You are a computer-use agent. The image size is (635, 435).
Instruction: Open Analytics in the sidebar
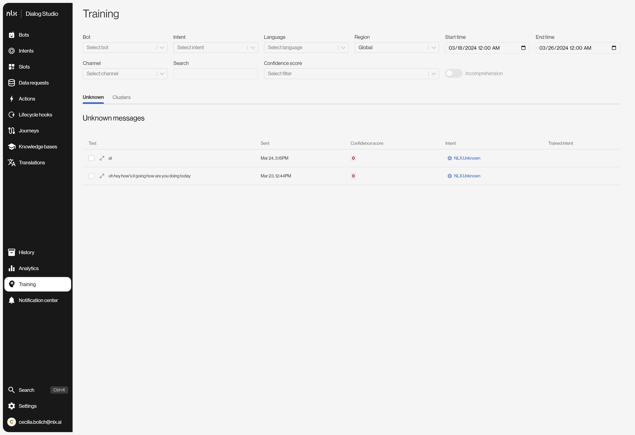(x=28, y=268)
